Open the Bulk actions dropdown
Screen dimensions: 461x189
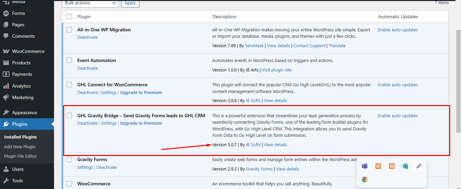91,3
